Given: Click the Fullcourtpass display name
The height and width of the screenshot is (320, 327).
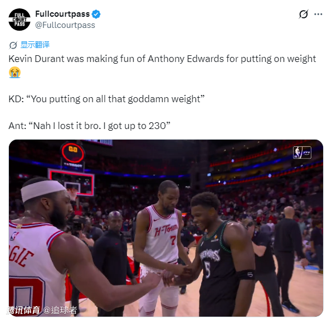Looking at the screenshot, I should pos(62,14).
